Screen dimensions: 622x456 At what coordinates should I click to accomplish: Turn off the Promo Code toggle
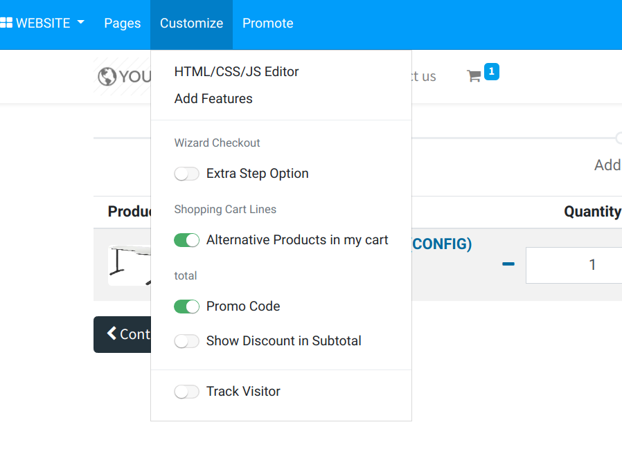pyautogui.click(x=186, y=307)
